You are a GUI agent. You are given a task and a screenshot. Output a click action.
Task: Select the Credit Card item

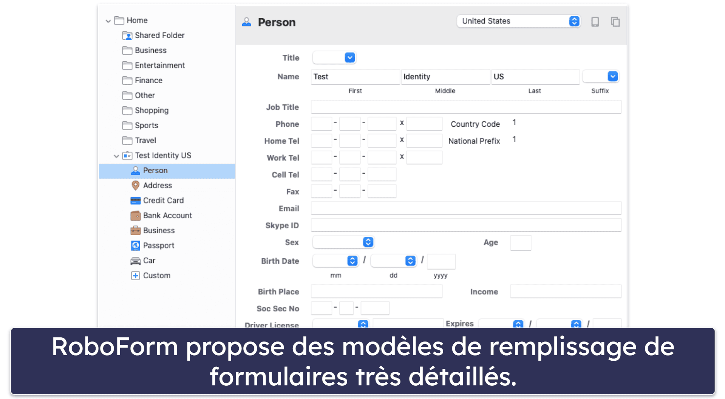coord(163,200)
